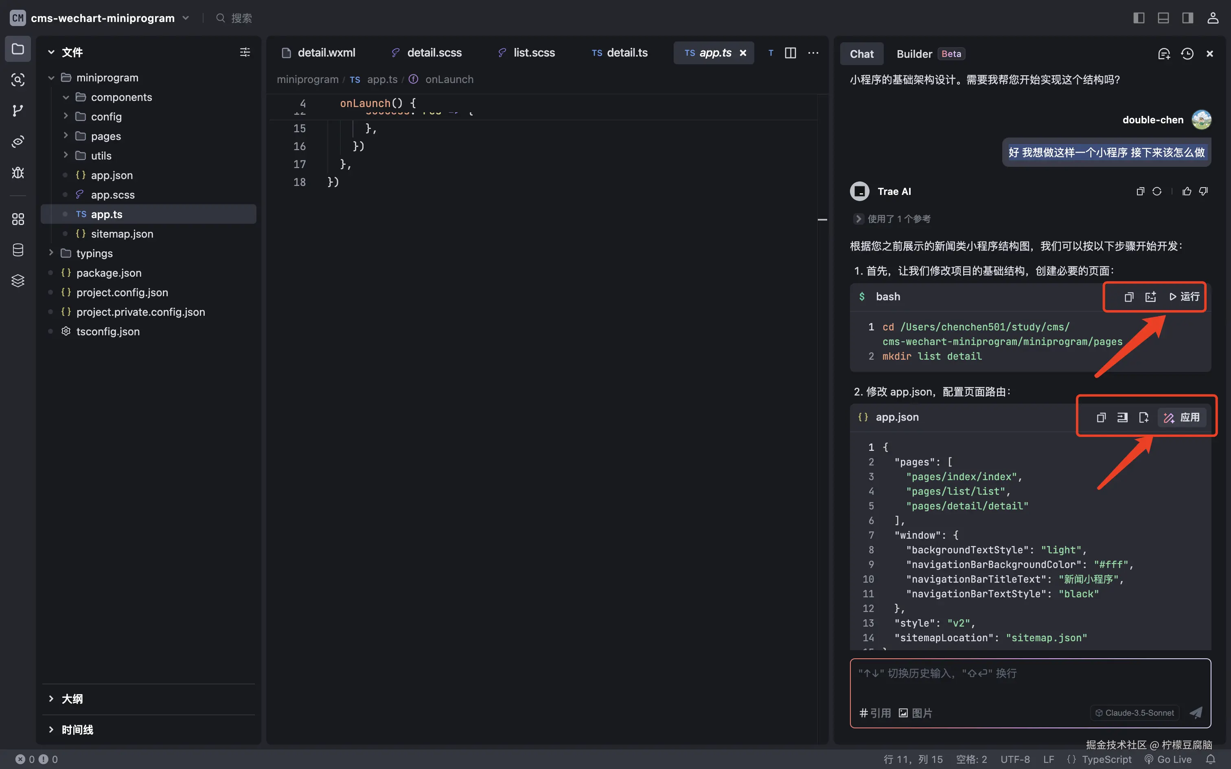
Task: Switch to the detail.ts editor tab
Action: (620, 53)
